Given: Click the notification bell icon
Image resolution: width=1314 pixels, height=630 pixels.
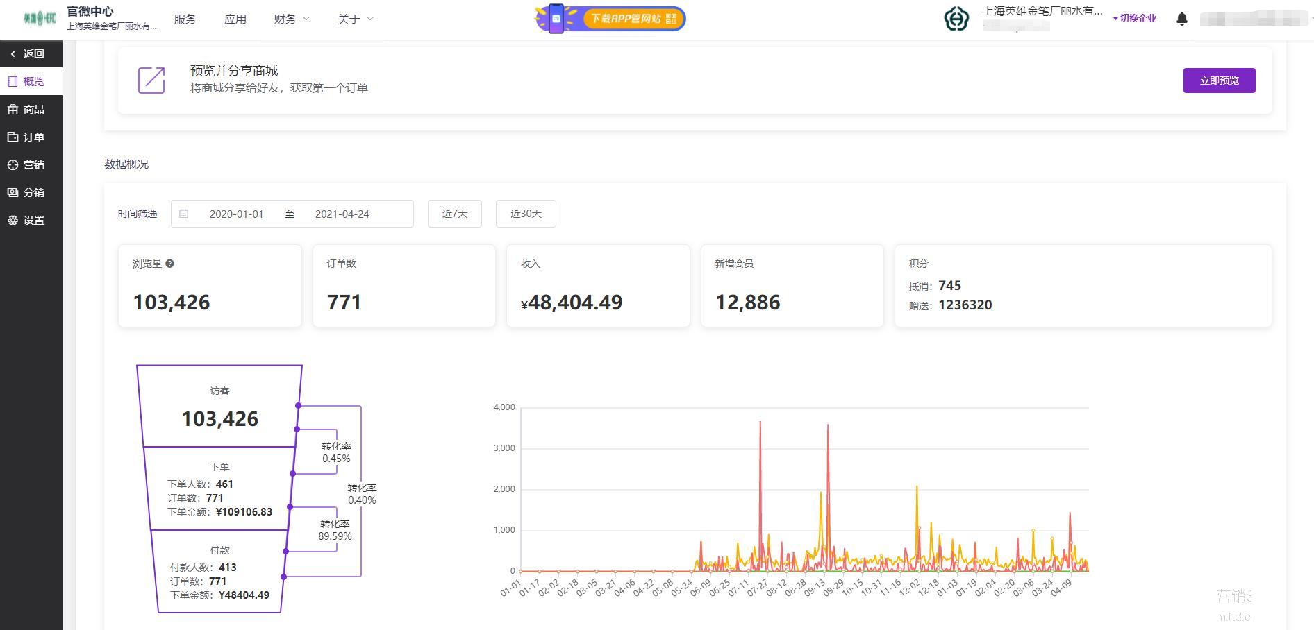Looking at the screenshot, I should (1181, 19).
